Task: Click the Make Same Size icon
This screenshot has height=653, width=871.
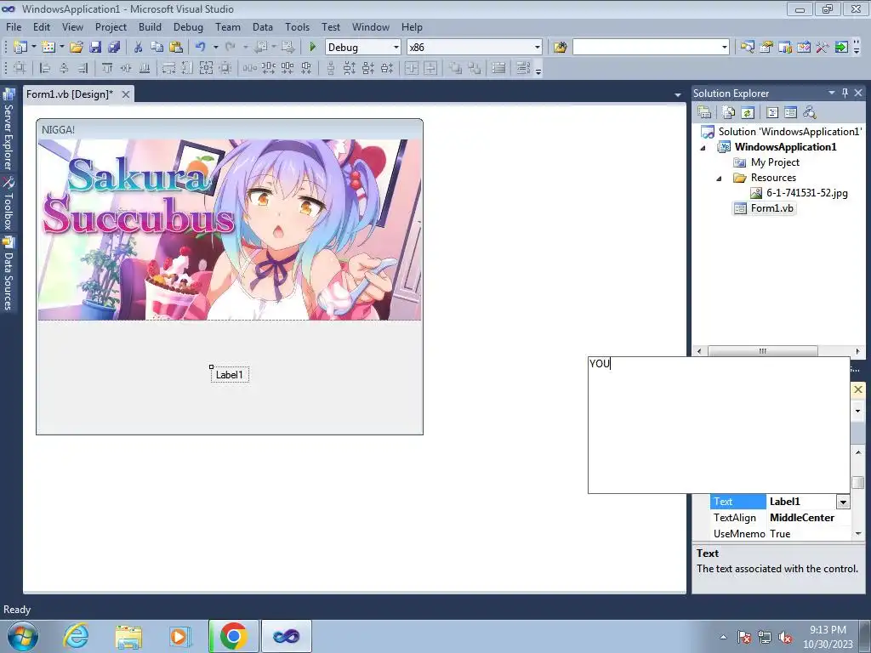Action: (x=206, y=68)
